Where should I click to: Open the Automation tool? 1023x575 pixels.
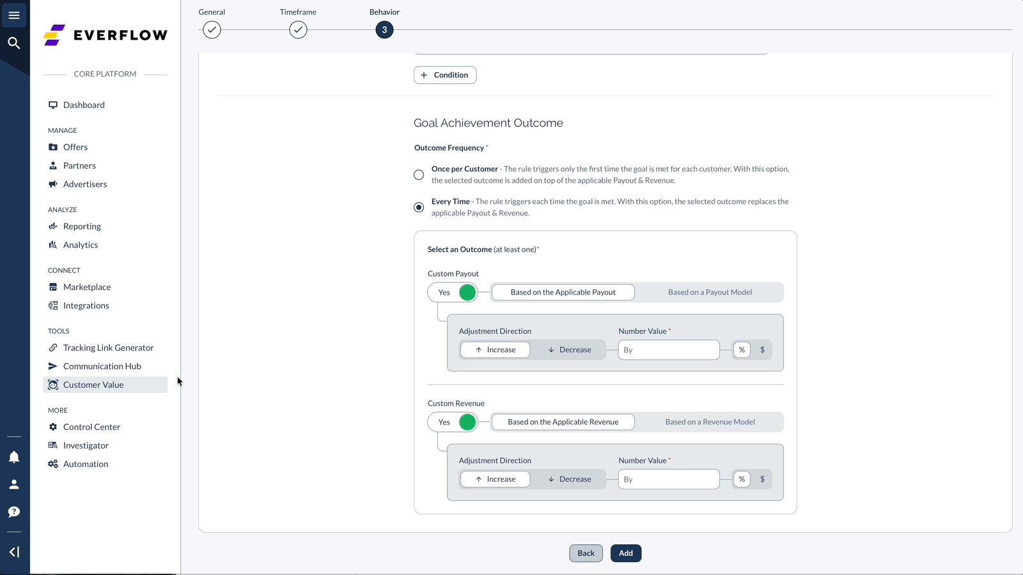85,464
